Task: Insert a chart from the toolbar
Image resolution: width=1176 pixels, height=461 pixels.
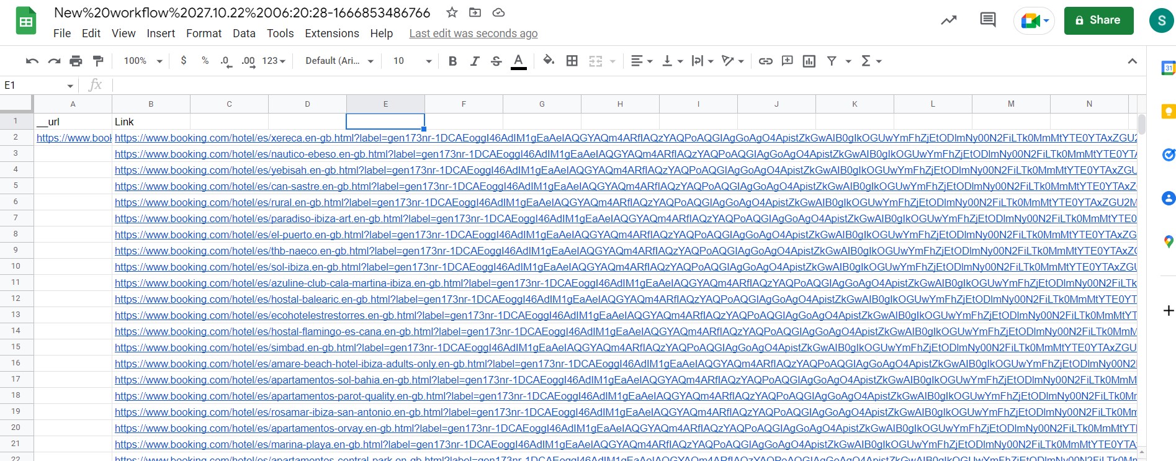Action: [x=809, y=61]
